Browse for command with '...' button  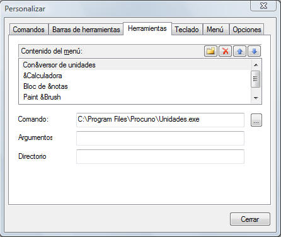256,120
